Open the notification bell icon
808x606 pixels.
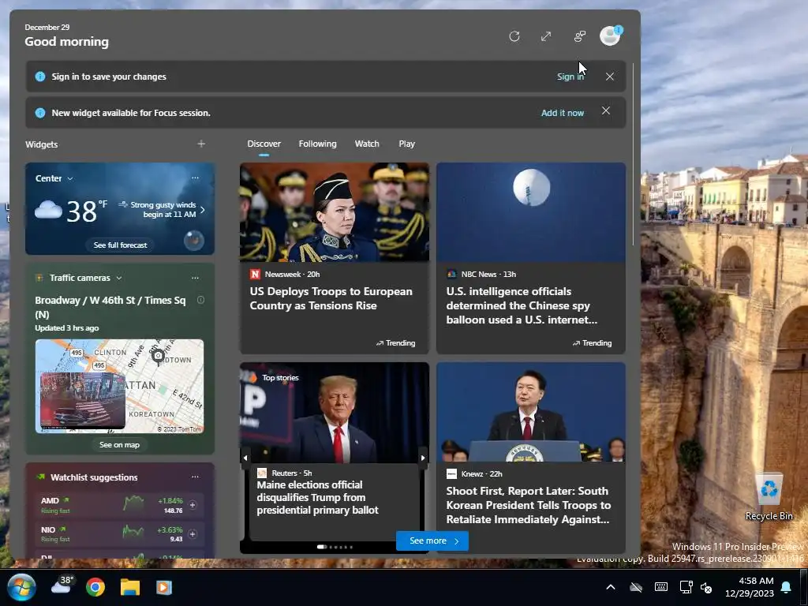click(787, 587)
